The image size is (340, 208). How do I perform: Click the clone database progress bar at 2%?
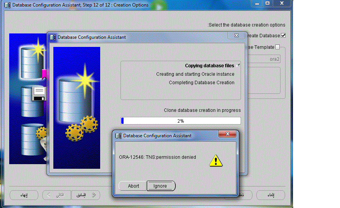[x=181, y=121]
